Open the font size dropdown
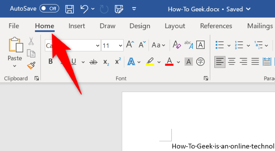 (x=121, y=45)
